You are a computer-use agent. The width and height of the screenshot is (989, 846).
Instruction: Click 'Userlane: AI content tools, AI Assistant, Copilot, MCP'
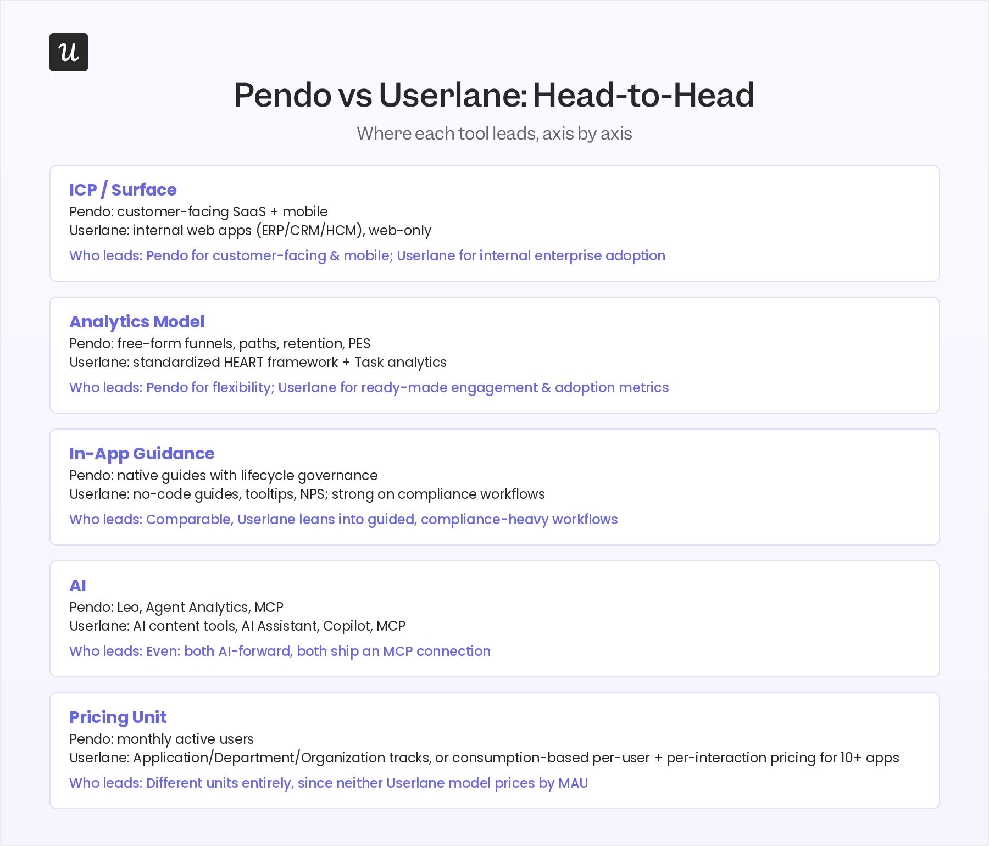(x=237, y=626)
